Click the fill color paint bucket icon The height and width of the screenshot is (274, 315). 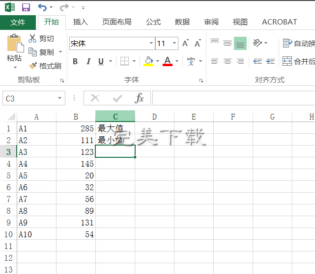148,61
